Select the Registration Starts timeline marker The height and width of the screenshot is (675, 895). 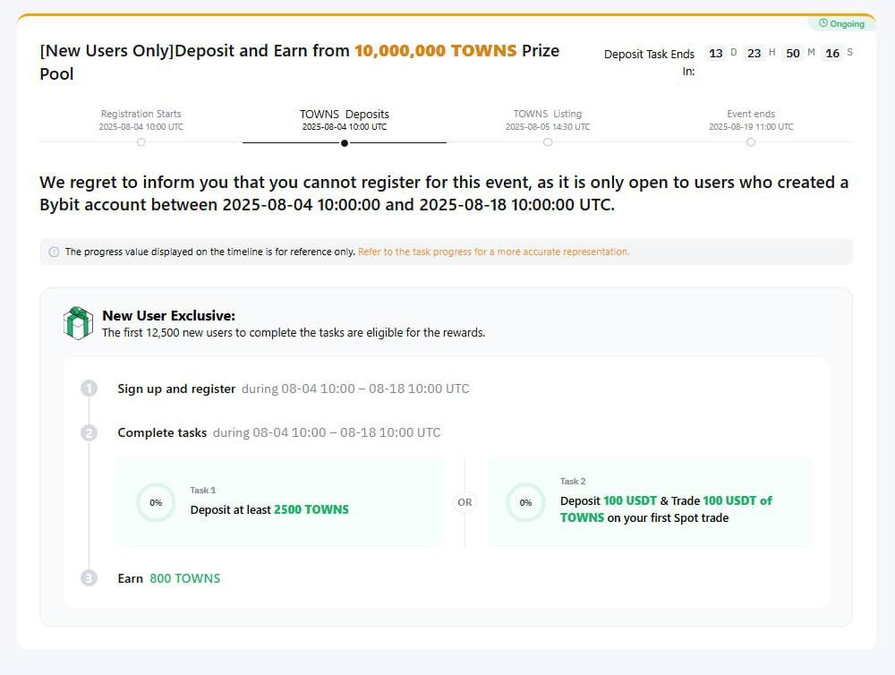point(141,142)
